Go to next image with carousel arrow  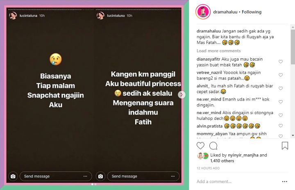pyautogui.click(x=182, y=95)
